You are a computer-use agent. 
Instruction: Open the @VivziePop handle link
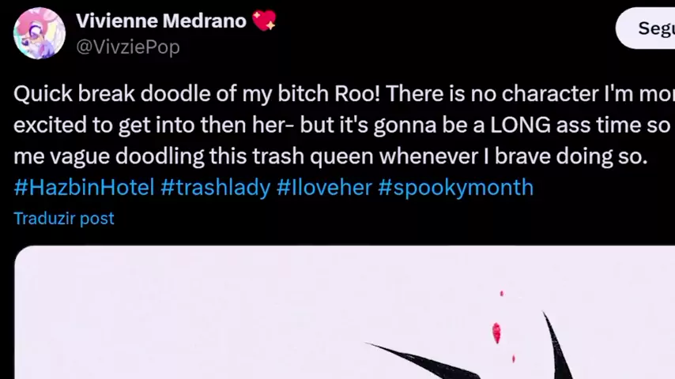128,47
